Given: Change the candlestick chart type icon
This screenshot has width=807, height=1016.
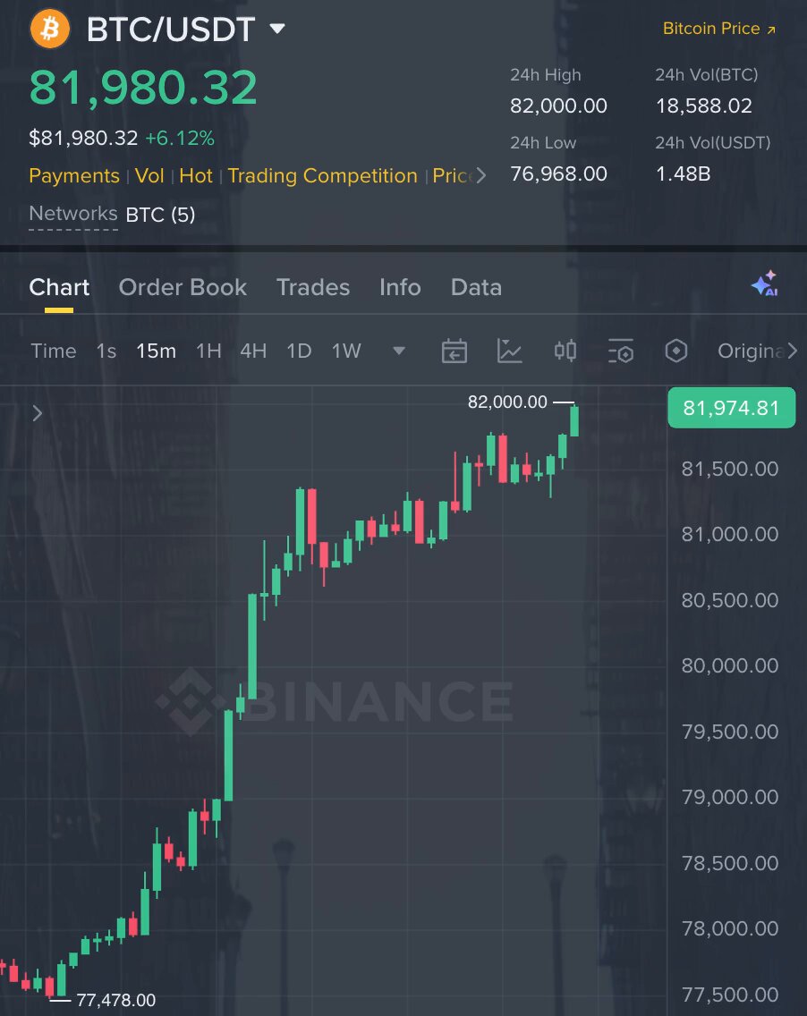Looking at the screenshot, I should point(565,351).
